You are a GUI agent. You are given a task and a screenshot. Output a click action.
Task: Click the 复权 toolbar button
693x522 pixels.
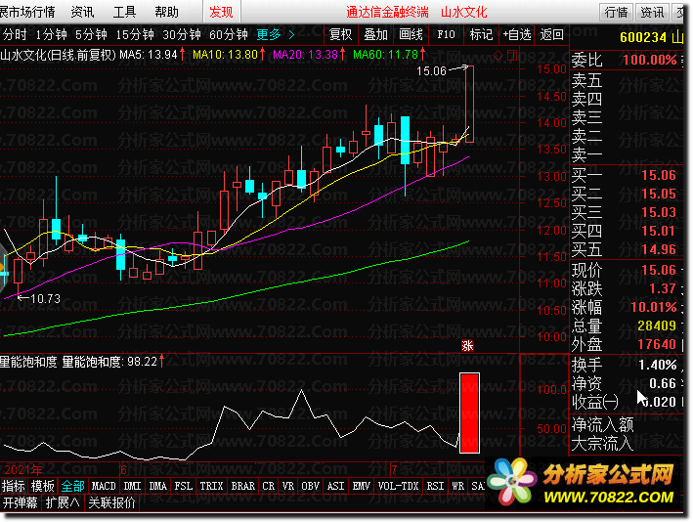click(341, 34)
